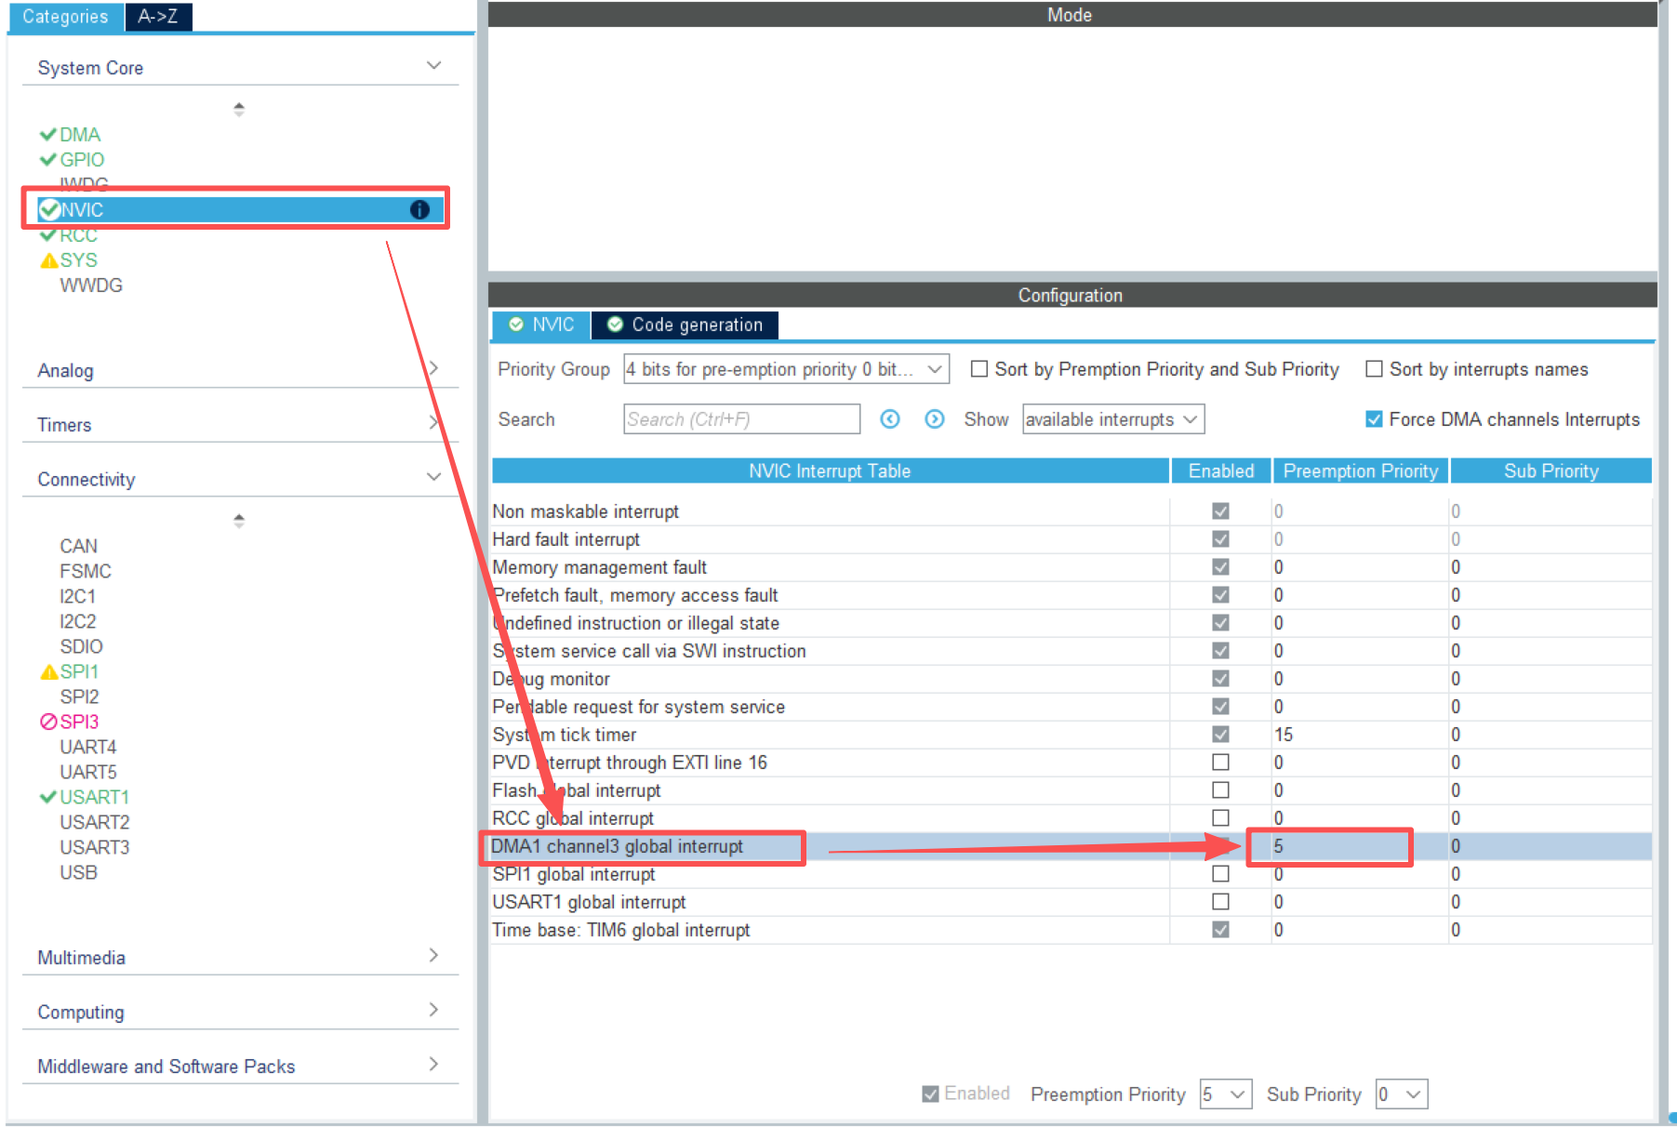Collapse the System Core category
This screenshot has height=1127, width=1677.
239,68
